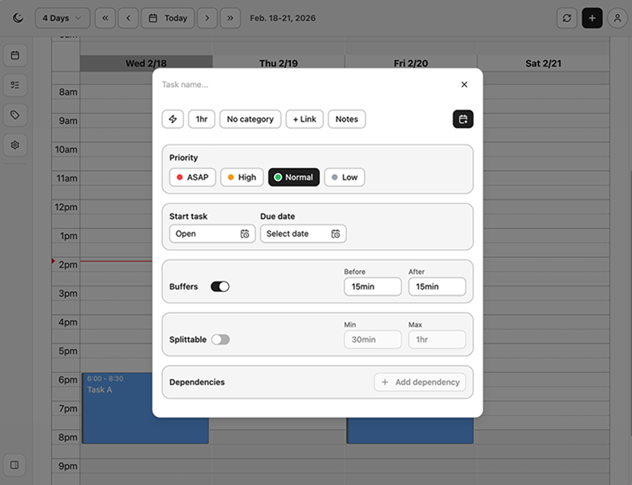Open the settings gear in left sidebar

point(15,145)
